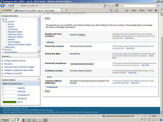This screenshot has height=122, width=163.
Task: Collapse the Environment tree node
Action: coord(3,22)
